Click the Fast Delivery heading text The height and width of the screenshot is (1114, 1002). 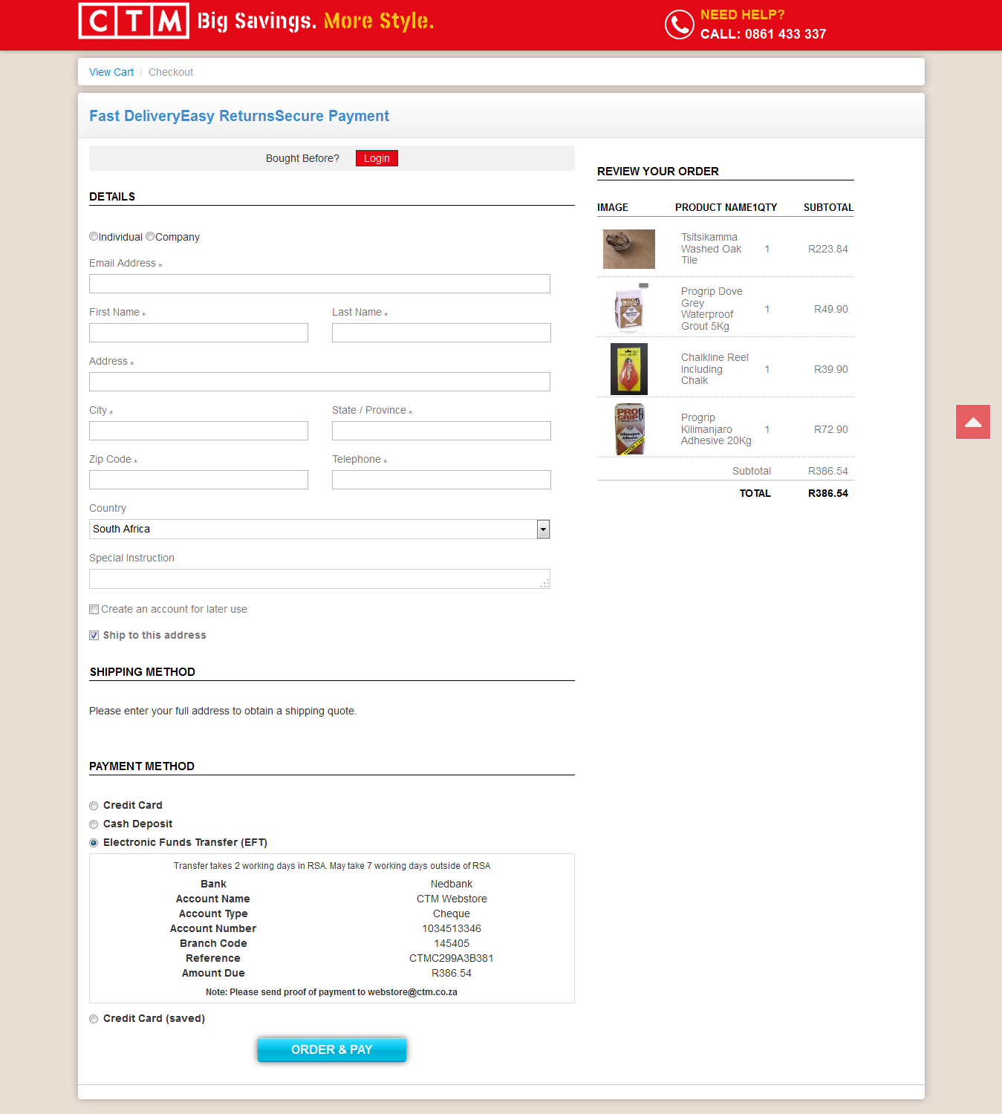(135, 116)
